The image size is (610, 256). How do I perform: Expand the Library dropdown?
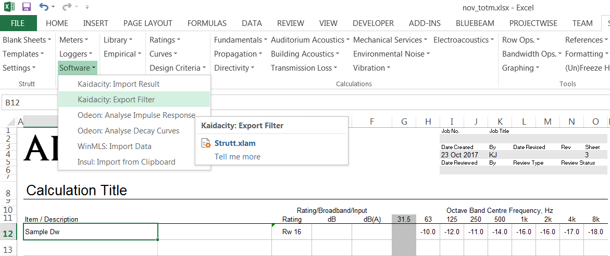[x=118, y=40]
